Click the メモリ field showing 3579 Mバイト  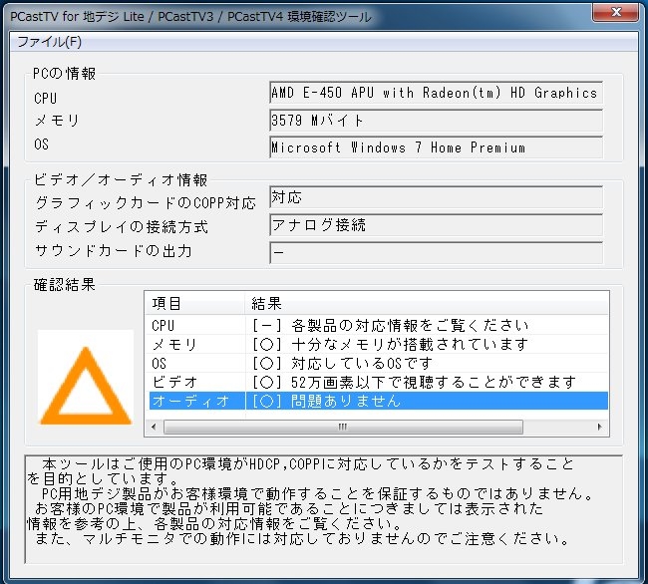pyautogui.click(x=436, y=121)
